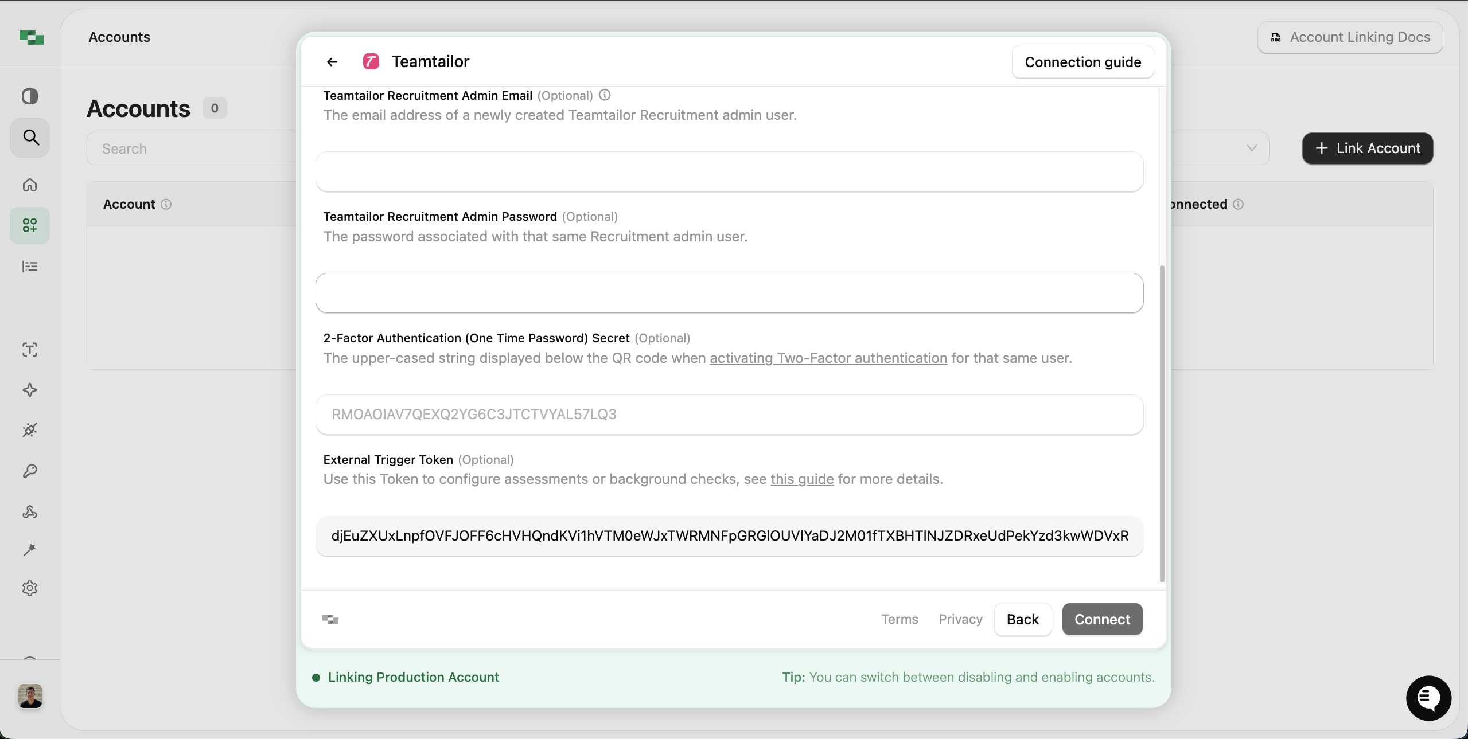Viewport: 1468px width, 739px height.
Task: Click the back arrow beside Teamtailor
Action: (x=332, y=62)
